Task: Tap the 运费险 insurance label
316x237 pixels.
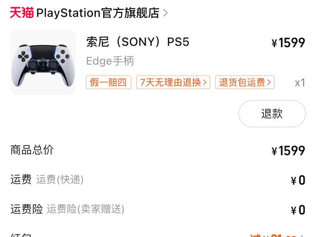Action: [27, 209]
